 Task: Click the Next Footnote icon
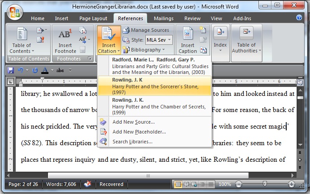point(84,40)
